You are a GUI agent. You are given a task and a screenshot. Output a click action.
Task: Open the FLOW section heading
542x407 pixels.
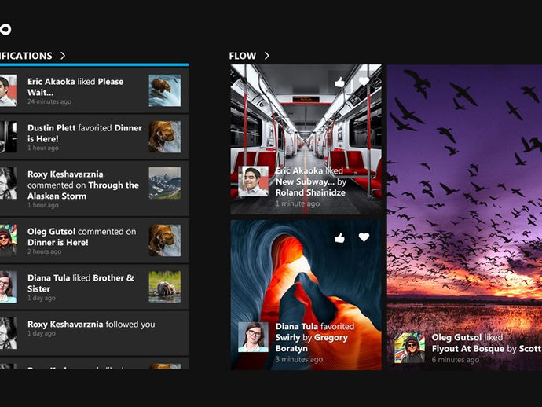pyautogui.click(x=242, y=56)
